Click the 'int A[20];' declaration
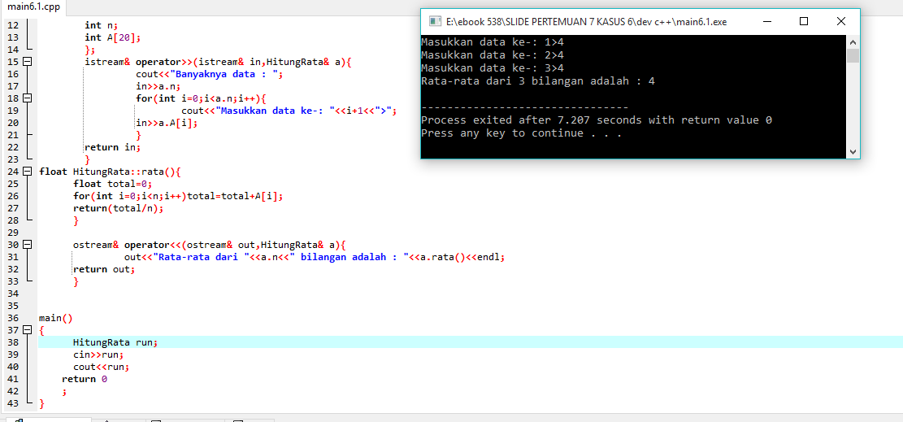Screen dimensions: 903x422 113,37
